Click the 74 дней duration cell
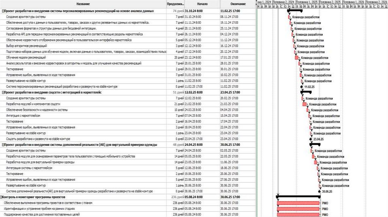The width and height of the screenshot is (388, 217). [x=178, y=11]
